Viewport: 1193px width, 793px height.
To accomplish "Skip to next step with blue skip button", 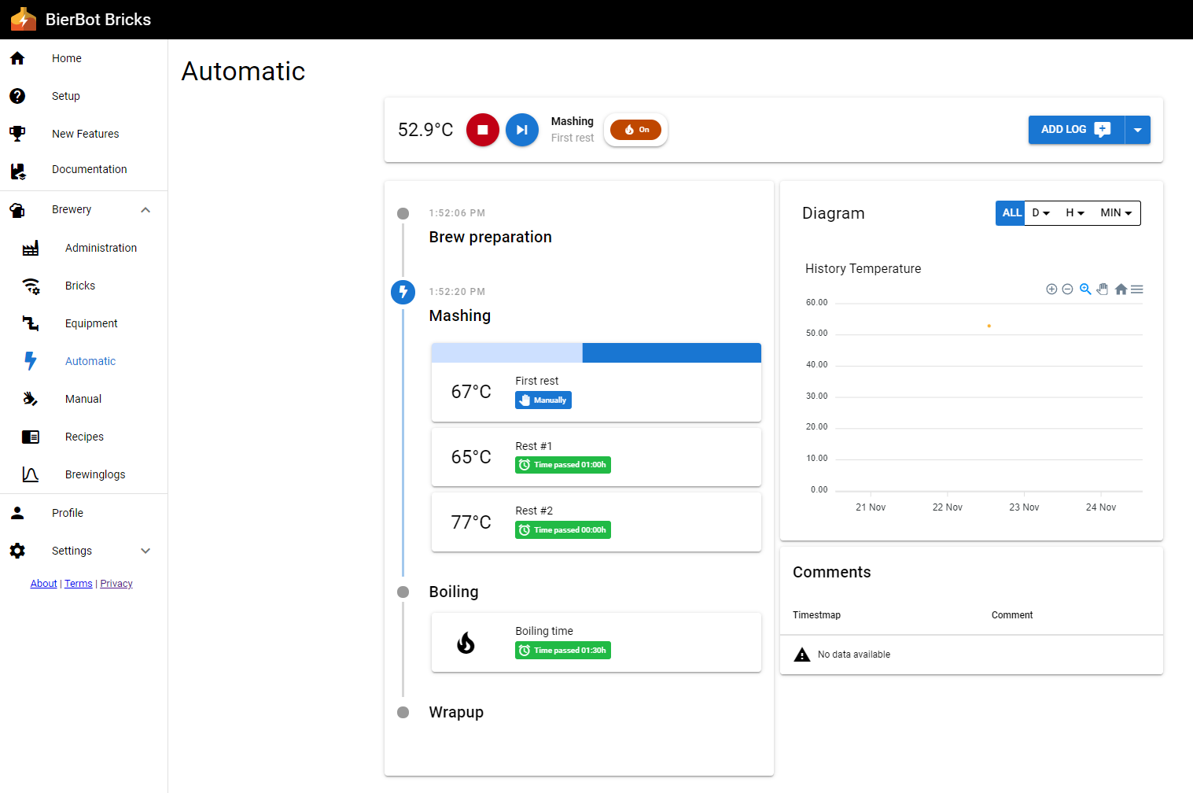I will [x=521, y=130].
